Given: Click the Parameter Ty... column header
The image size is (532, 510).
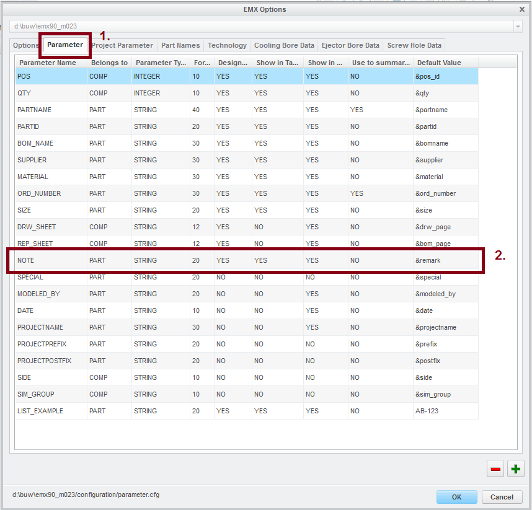Looking at the screenshot, I should (161, 63).
